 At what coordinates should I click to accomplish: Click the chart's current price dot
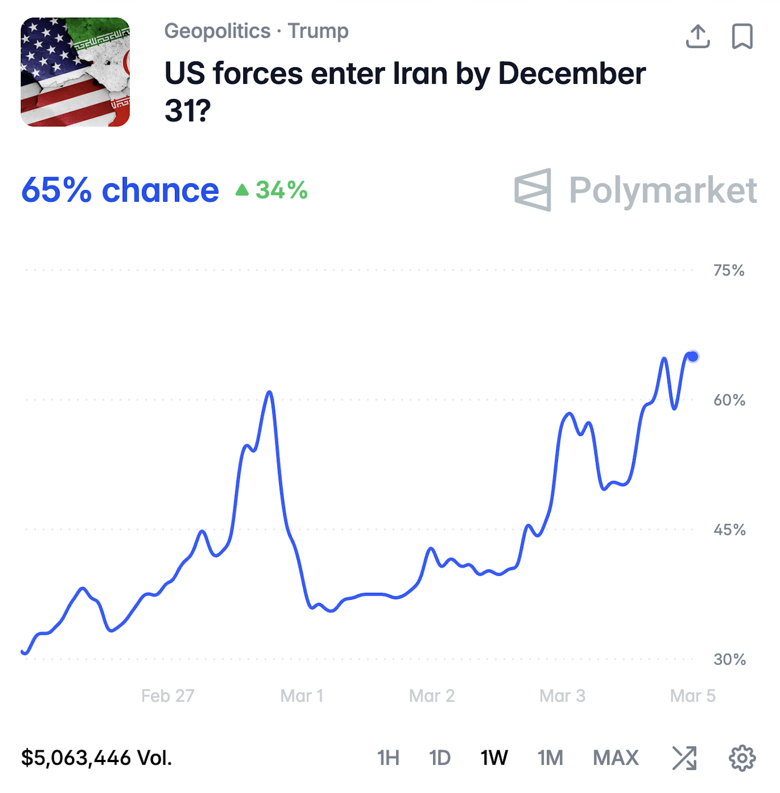(x=693, y=356)
